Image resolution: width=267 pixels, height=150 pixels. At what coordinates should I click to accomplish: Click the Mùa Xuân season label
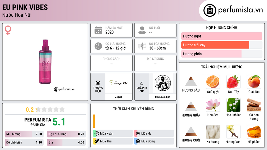107,134
